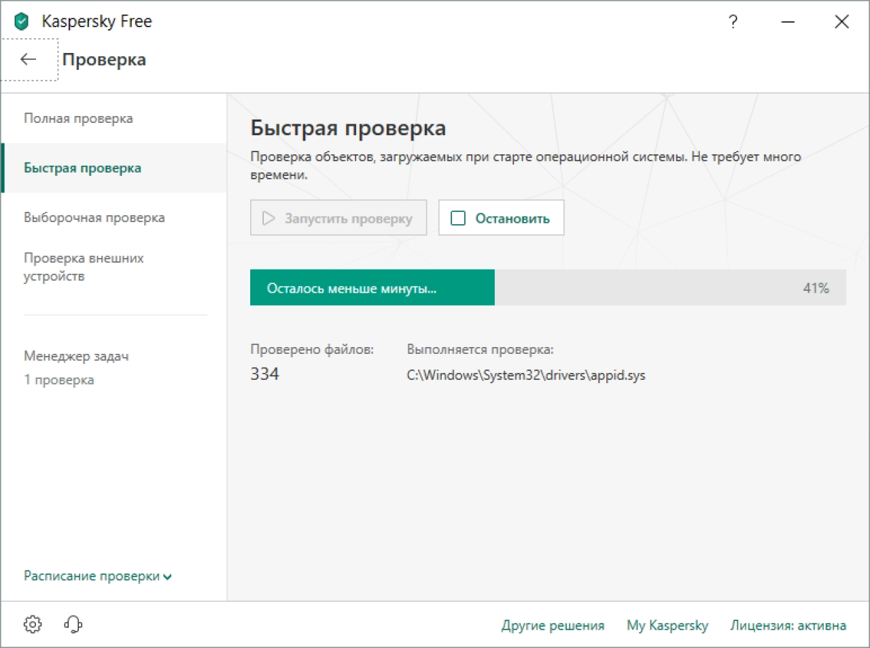
Task: Stop the scan with Остановить button
Action: 501,218
